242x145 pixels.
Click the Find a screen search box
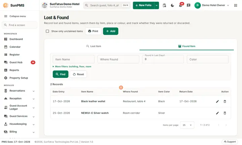pos(19,25)
